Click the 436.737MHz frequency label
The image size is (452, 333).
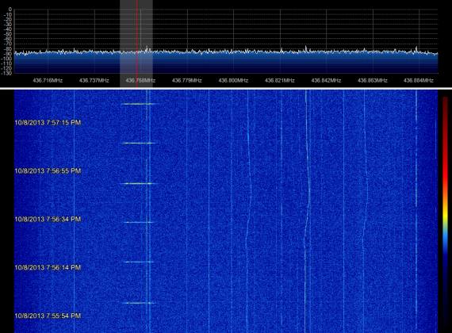click(94, 80)
